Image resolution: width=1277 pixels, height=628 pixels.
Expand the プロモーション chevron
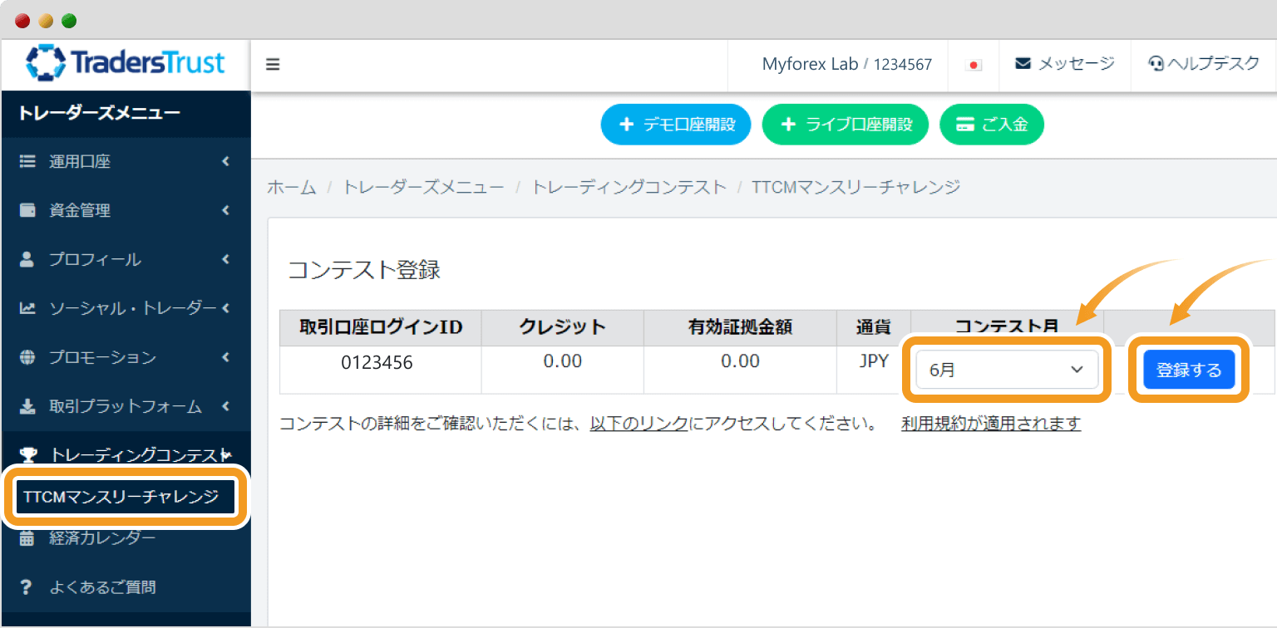(x=225, y=357)
